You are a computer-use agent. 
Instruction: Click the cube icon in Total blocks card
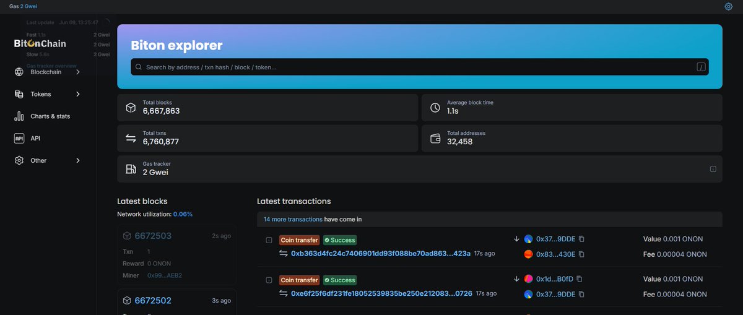point(131,107)
